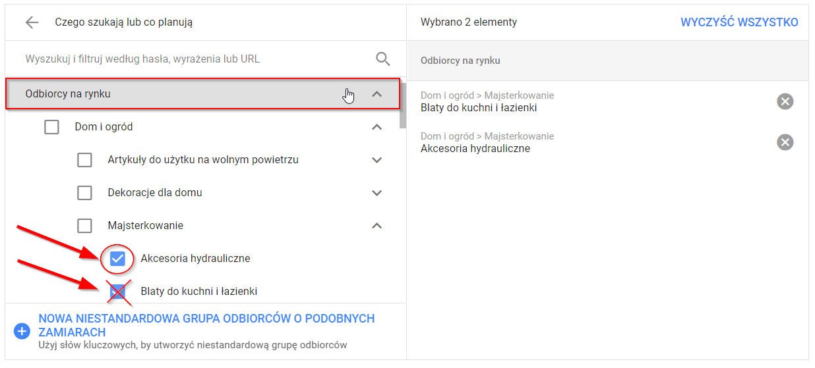Screen dimensions: 815x368
Task: Click Artykuły do użytku na wolnym powietrzu label
Action: pyautogui.click(x=203, y=160)
